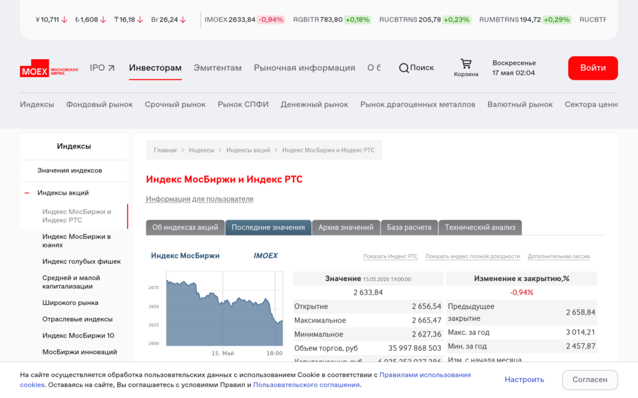Click the IMOEX price chart
Screen dimensions: 638x398
[224, 308]
